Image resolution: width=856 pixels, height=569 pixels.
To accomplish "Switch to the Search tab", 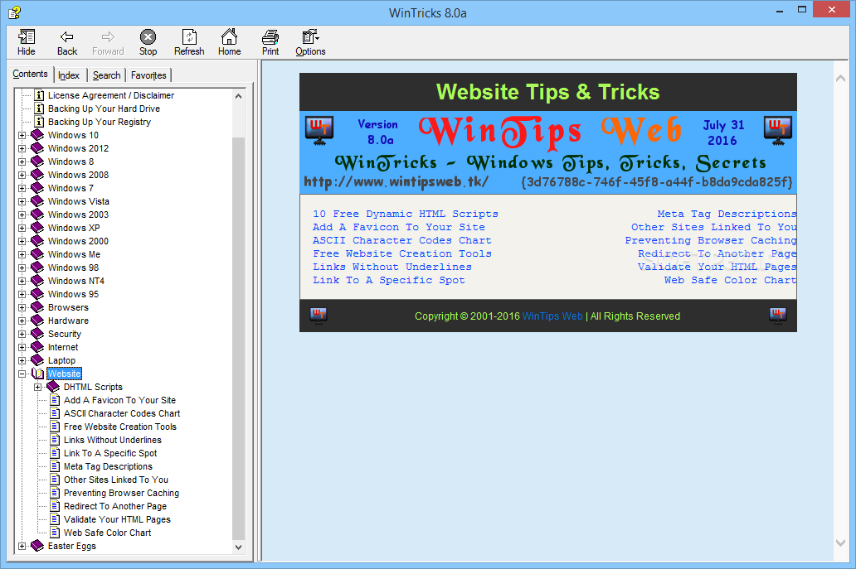I will (x=106, y=75).
